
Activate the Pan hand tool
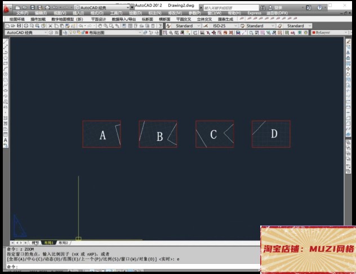100,26
